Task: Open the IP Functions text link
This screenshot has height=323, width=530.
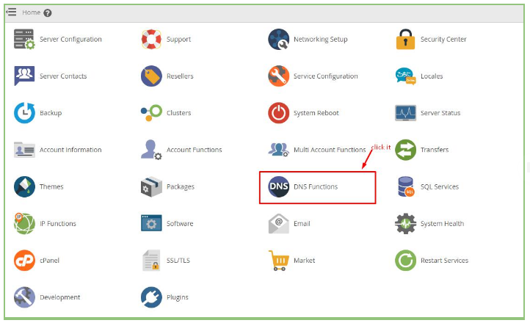Action: [x=58, y=223]
